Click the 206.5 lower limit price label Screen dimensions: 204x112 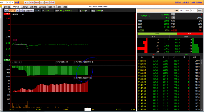point(7,60)
